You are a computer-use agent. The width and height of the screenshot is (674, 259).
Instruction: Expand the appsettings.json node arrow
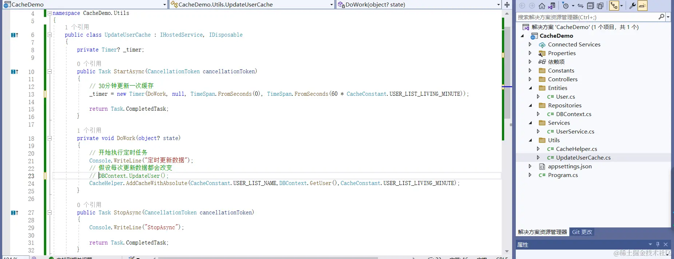(530, 166)
